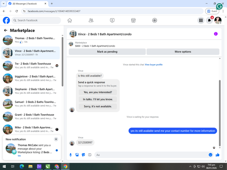Image resolution: width=227 pixels, height=170 pixels.
Task: Send quick response 'Sorry, it's not available.'
Action: pos(98,107)
